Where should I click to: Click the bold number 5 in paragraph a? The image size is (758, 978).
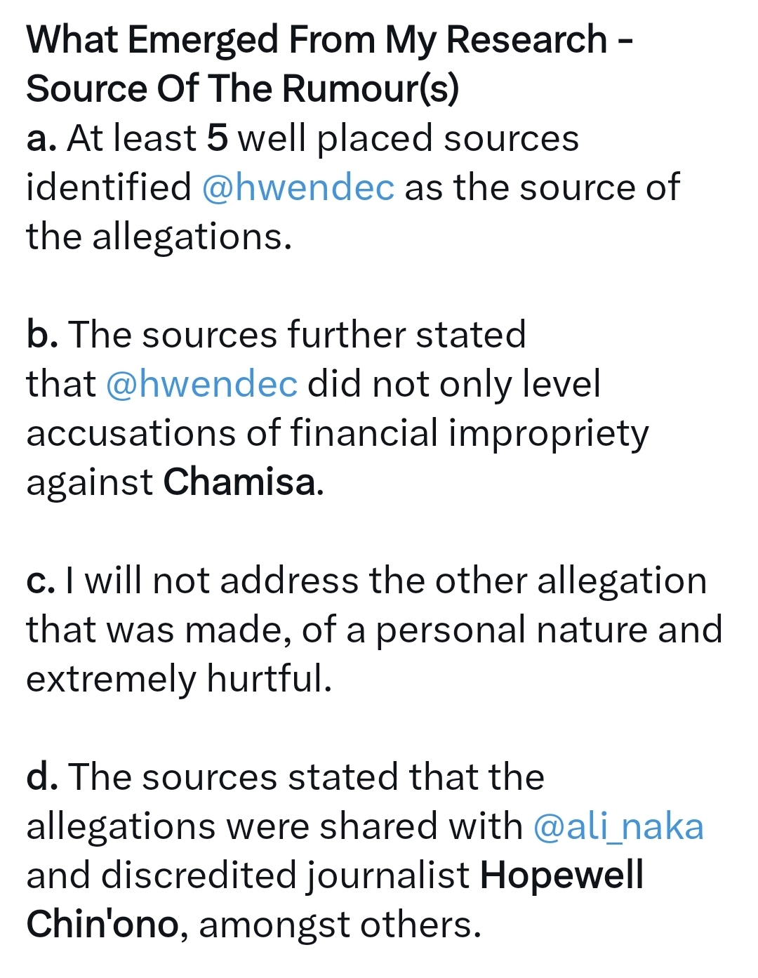(x=218, y=138)
